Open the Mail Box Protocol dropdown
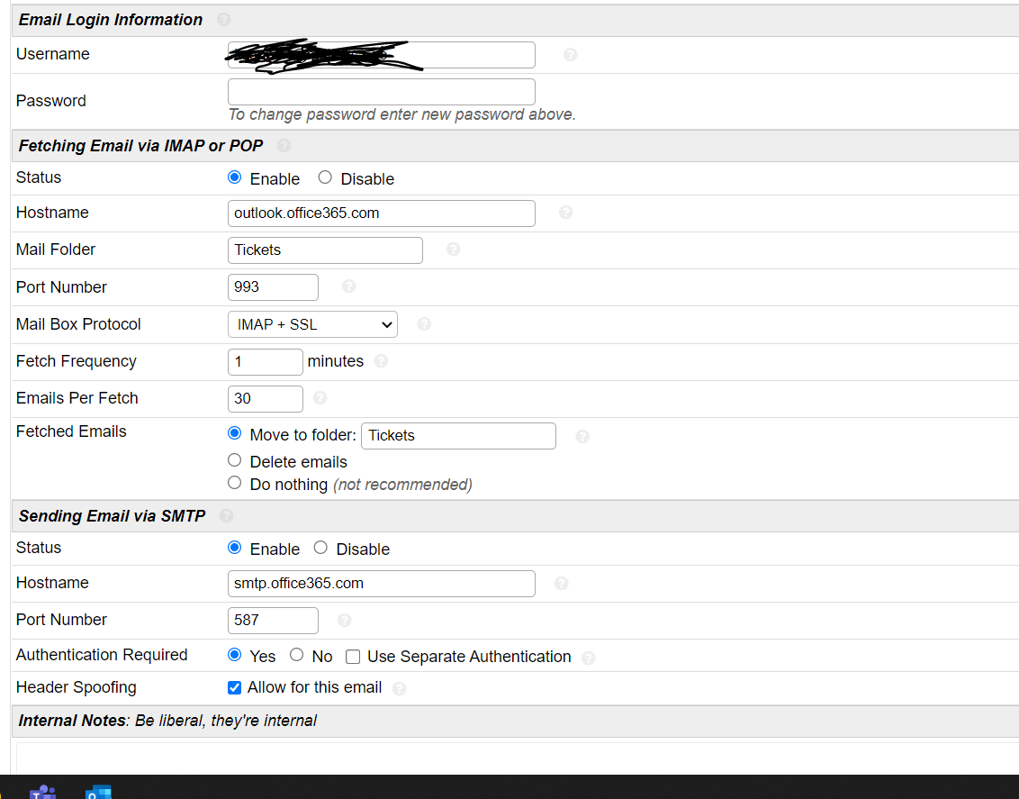This screenshot has width=1019, height=799. pos(312,324)
